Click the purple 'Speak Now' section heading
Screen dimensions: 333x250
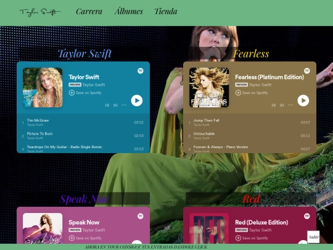click(x=84, y=199)
